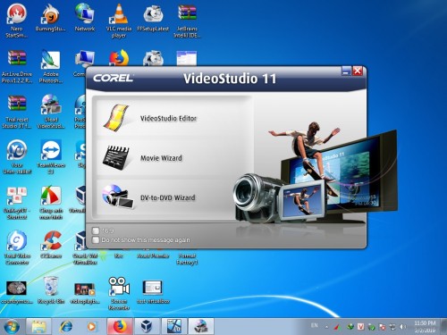
Task: Switch to VideoStudio in the taskbar
Action: (201, 327)
